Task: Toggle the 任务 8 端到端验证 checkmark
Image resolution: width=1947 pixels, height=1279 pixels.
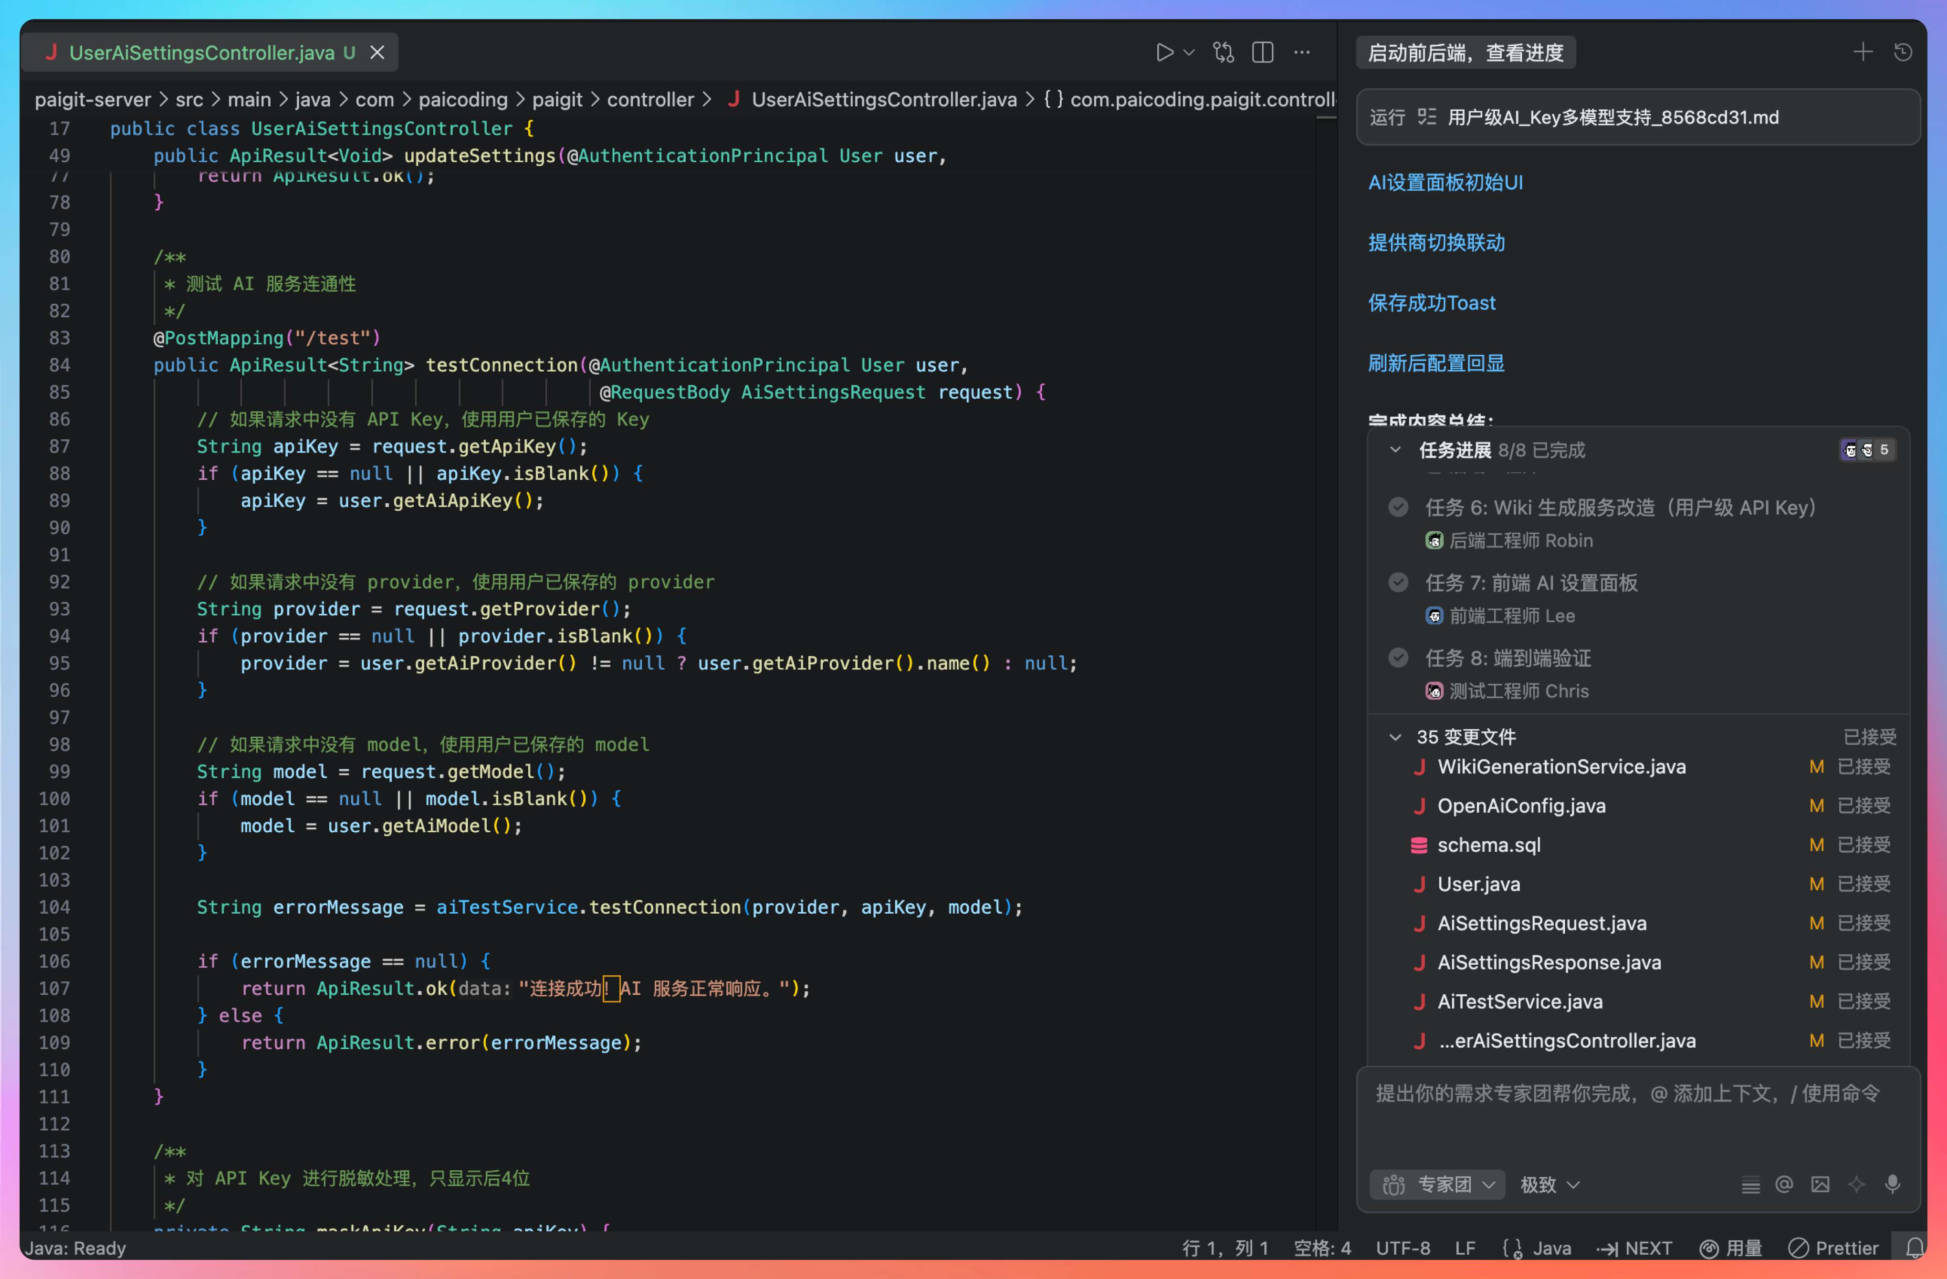Action: (x=1398, y=658)
